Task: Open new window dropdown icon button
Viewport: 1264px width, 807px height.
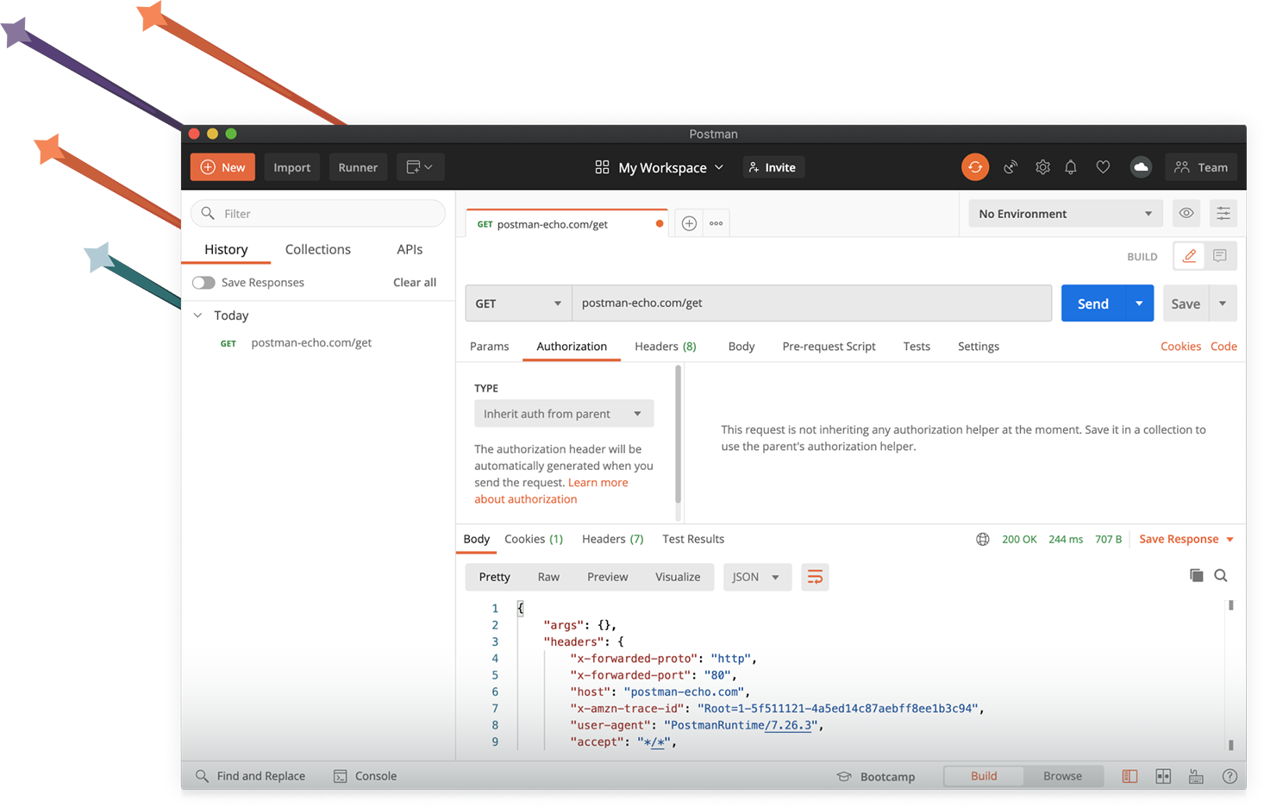Action: click(x=420, y=167)
